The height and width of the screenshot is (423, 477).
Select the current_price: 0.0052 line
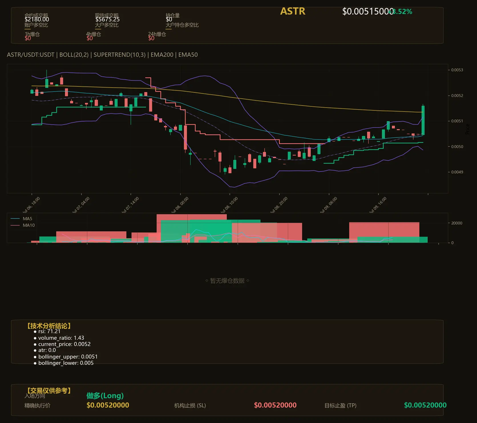tap(62, 344)
